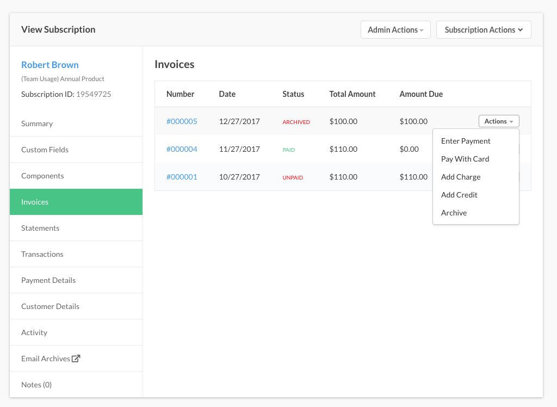
Task: Click the 12/27/2017 date cell
Action: [239, 121]
